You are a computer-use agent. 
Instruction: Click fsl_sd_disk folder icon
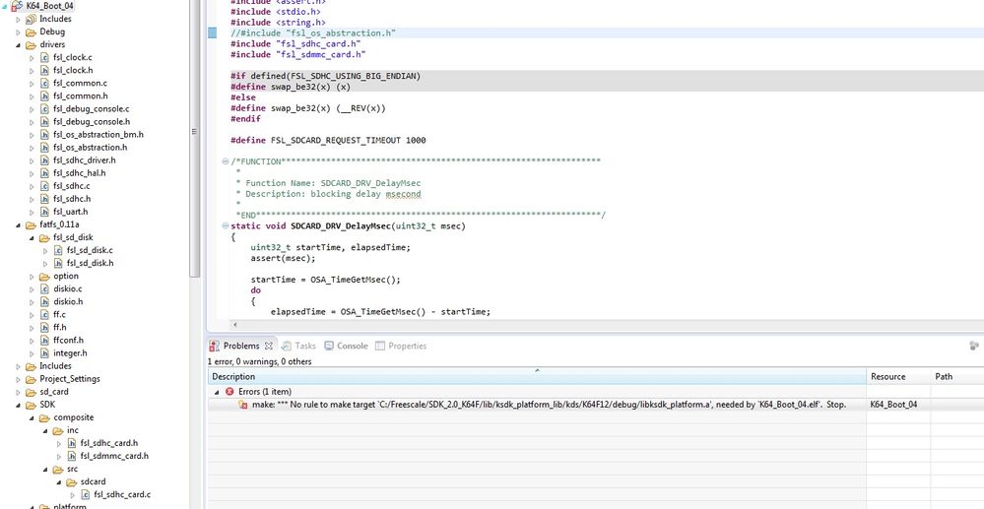pyautogui.click(x=44, y=238)
